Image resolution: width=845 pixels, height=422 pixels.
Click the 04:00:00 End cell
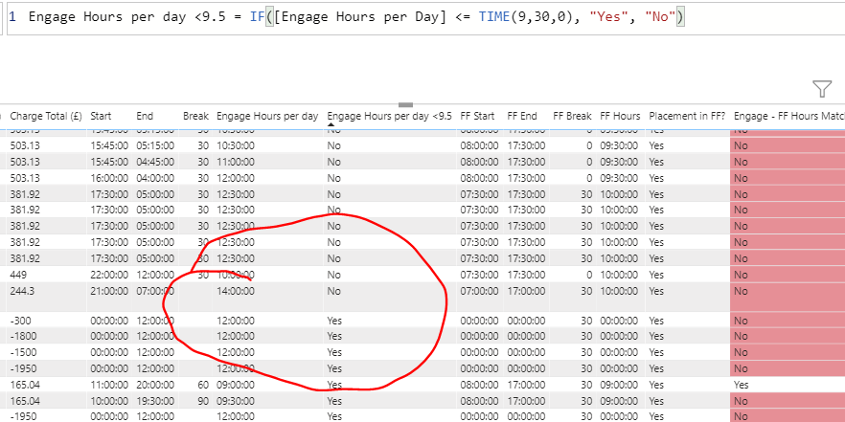155,178
